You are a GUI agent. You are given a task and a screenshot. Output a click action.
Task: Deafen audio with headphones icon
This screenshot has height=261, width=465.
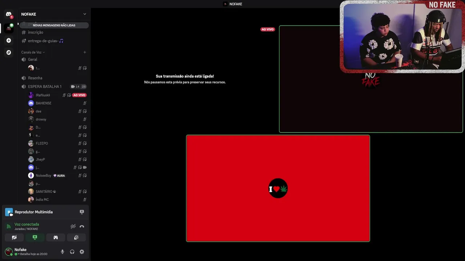coord(72,252)
